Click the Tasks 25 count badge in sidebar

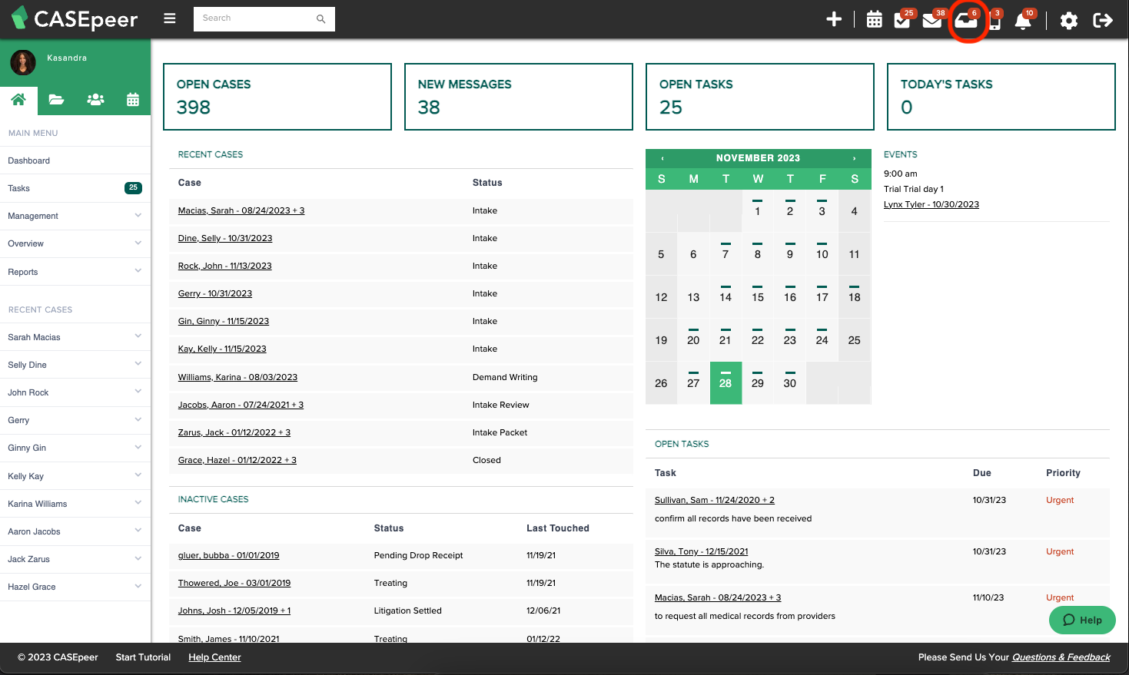tap(133, 187)
